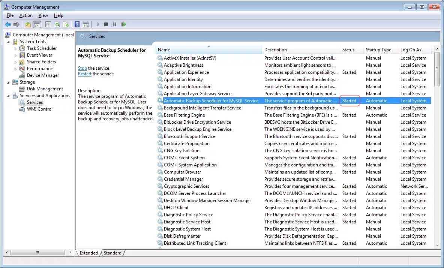Stop the selected service using the toolbar icon

pyautogui.click(x=106, y=24)
